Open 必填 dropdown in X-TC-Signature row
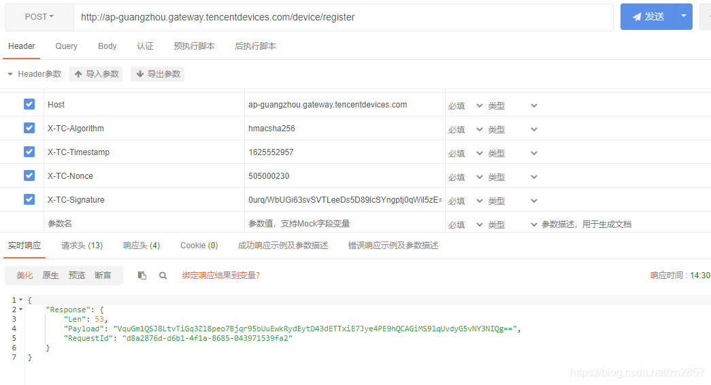The image size is (711, 385). click(465, 201)
